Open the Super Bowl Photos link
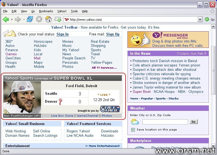 107,116
